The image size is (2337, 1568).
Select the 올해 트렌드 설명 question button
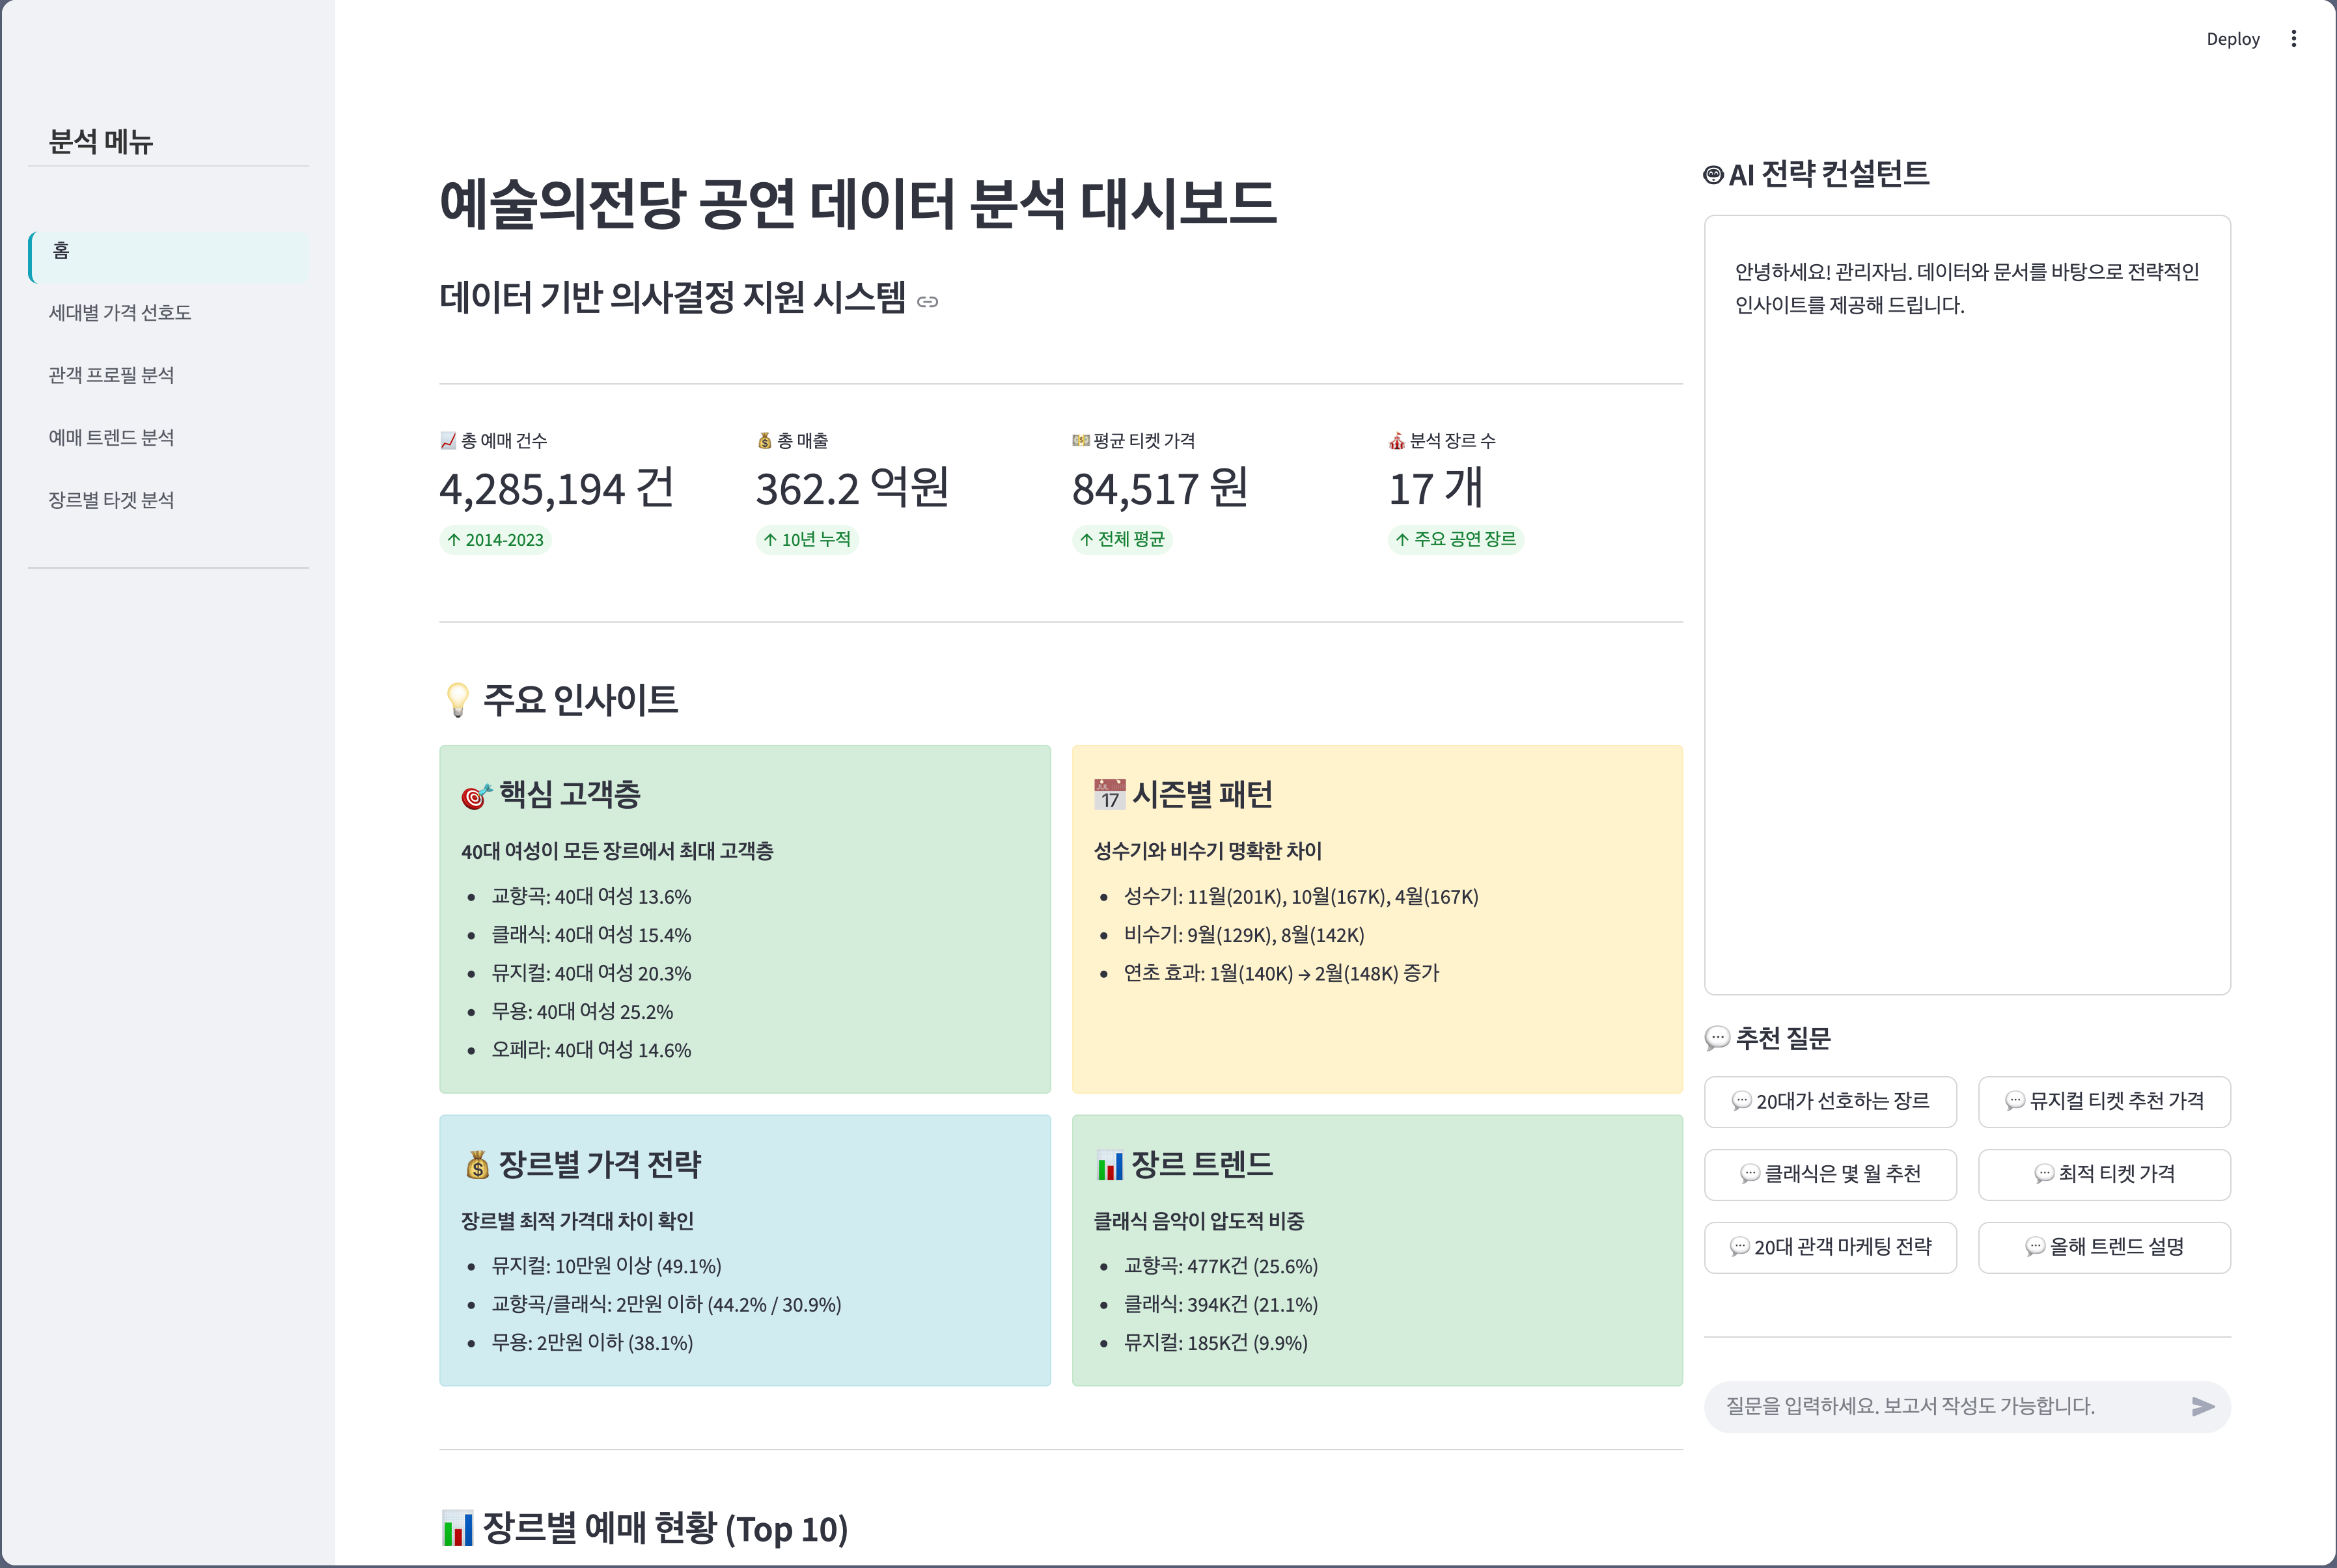(x=2104, y=1248)
